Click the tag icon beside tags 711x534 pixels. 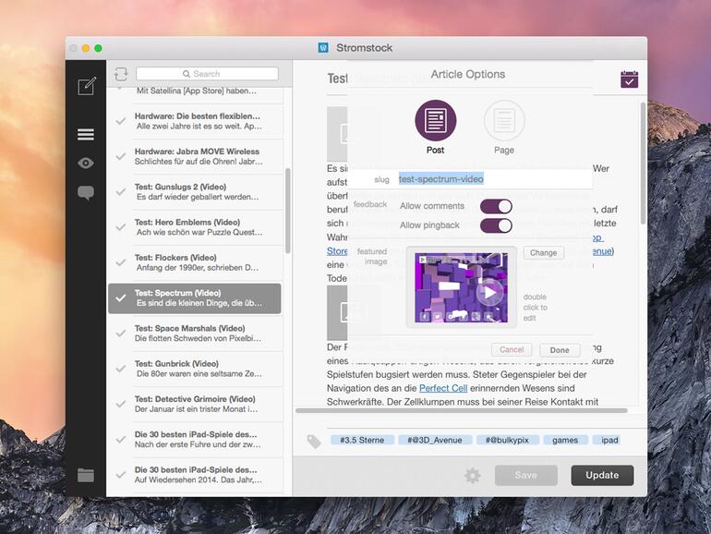tap(314, 441)
